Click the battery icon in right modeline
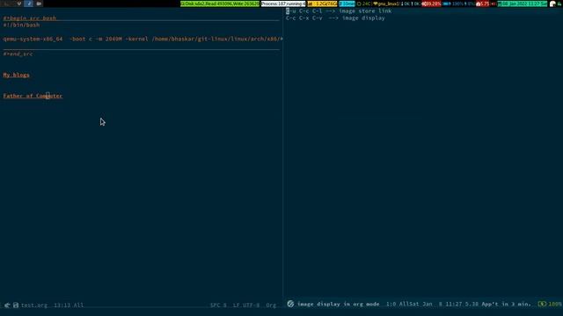 click(542, 304)
